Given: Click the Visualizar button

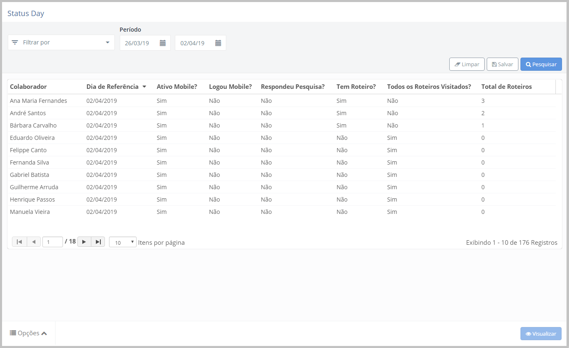Looking at the screenshot, I should (x=541, y=334).
